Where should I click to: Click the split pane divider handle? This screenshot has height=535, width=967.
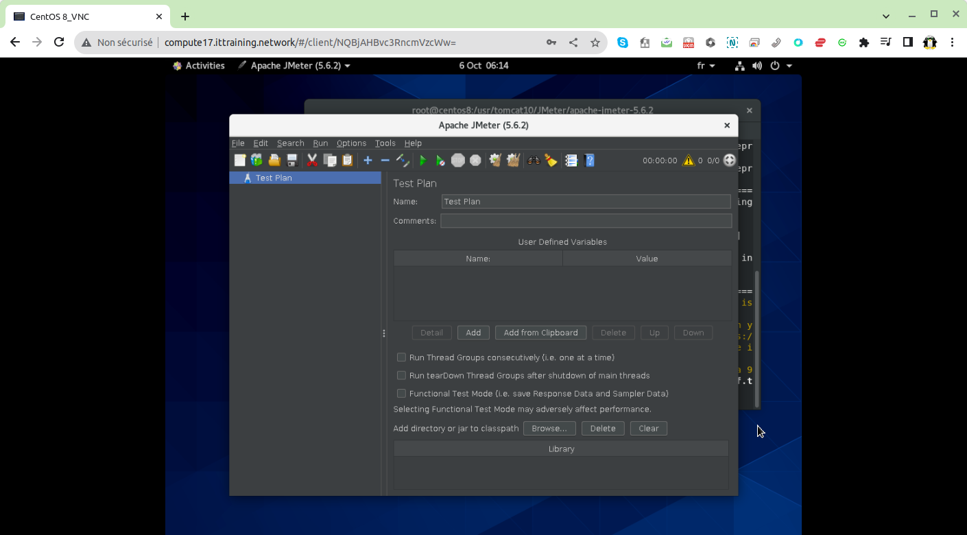pos(384,333)
